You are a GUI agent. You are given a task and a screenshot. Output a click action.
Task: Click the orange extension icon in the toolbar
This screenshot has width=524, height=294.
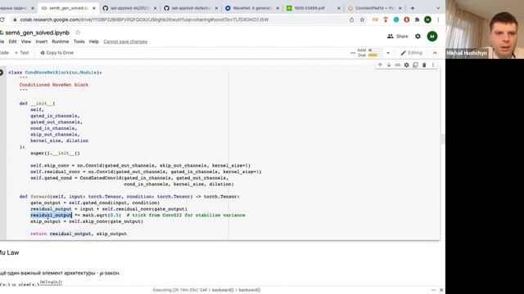coord(386,20)
